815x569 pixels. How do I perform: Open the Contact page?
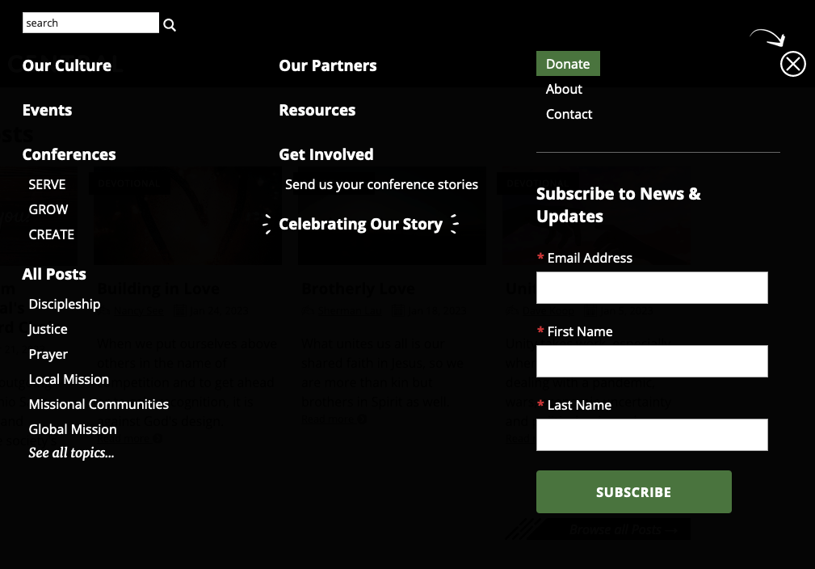(569, 114)
